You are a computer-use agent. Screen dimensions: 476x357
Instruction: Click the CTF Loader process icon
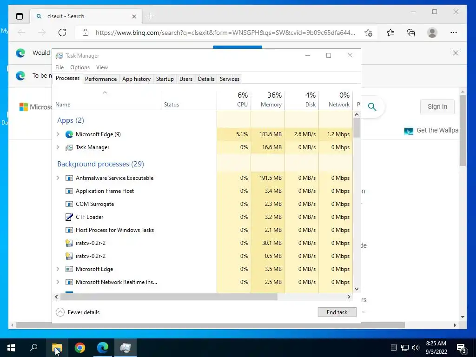tap(69, 217)
